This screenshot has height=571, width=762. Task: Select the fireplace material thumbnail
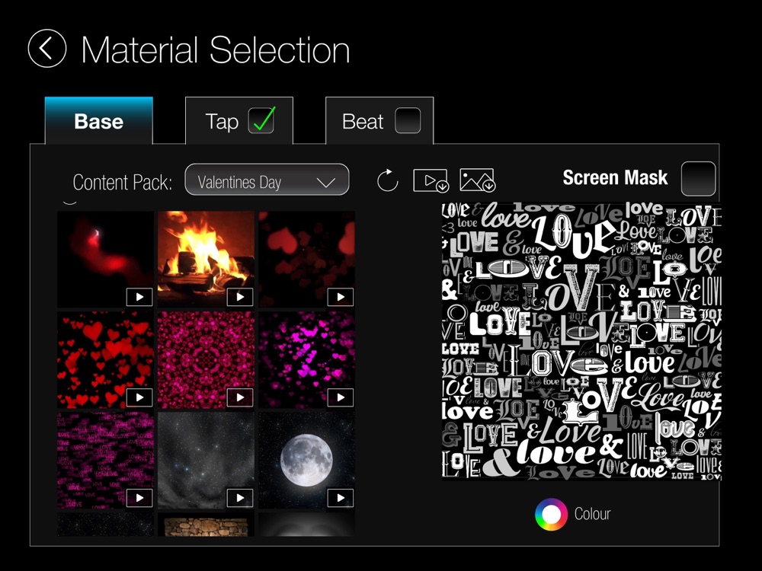coord(206,259)
